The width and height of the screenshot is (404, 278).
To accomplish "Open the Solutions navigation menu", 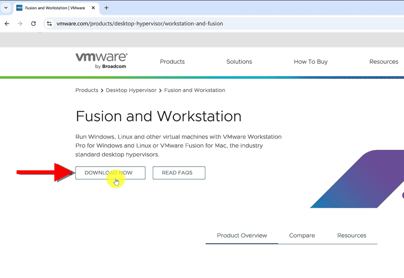I will pos(239,62).
